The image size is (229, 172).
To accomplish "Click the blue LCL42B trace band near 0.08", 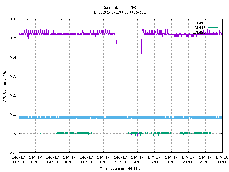I will [x=121, y=118].
